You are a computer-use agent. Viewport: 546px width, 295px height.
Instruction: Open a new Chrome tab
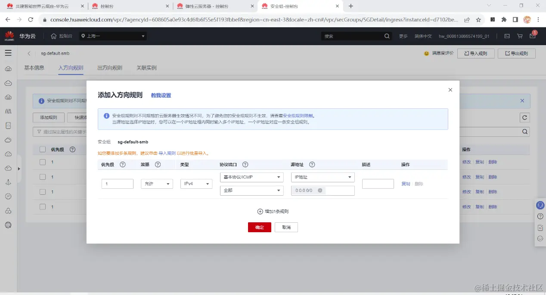pos(351,6)
